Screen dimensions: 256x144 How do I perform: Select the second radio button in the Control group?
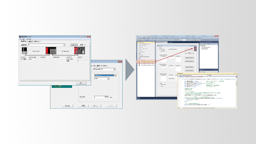point(160,51)
